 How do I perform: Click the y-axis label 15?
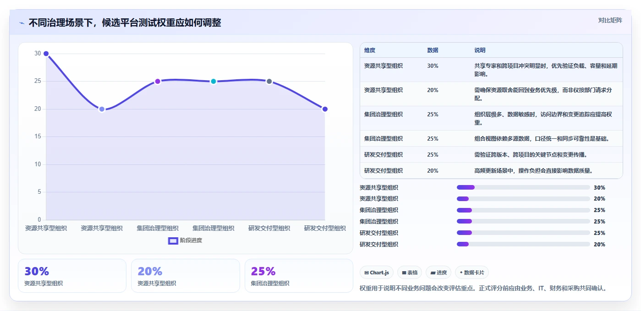pos(38,136)
